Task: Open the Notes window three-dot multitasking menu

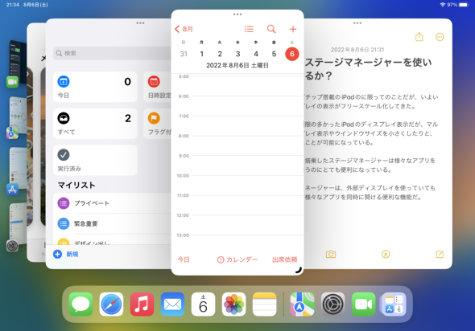Action: click(x=357, y=23)
